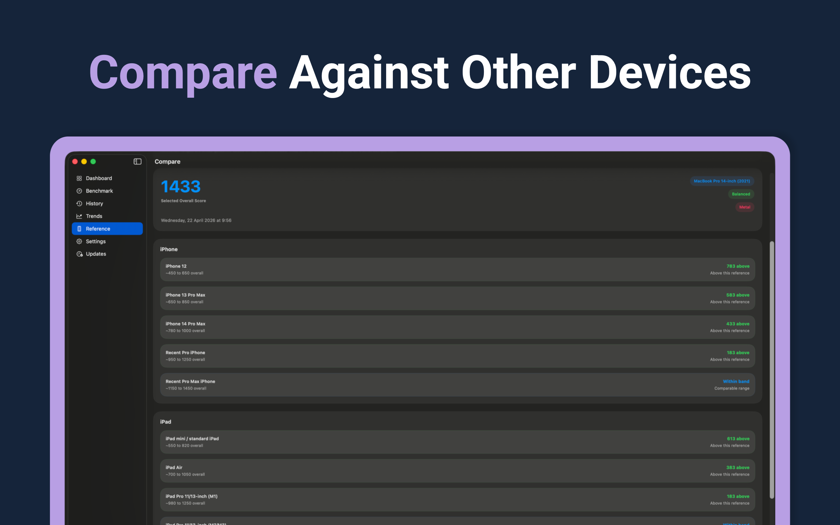Click the Trends chart icon

[x=79, y=216]
